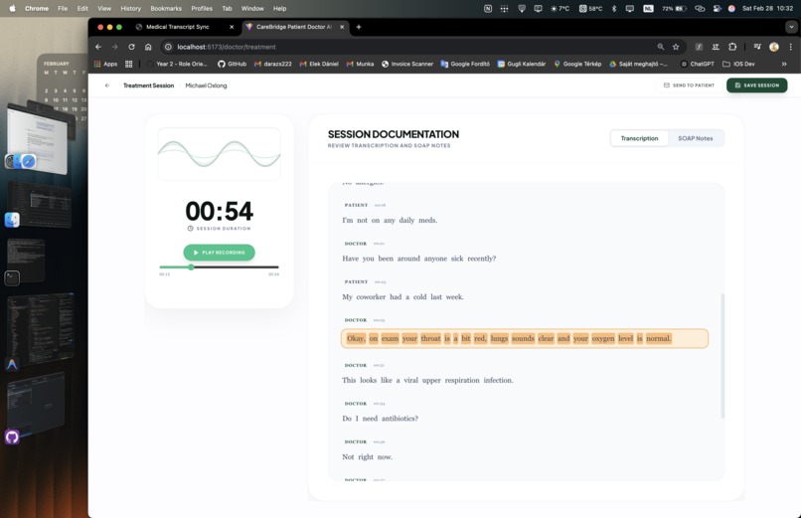Click the zoom magnifier icon in address bar
This screenshot has height=518, width=801.
coord(661,47)
